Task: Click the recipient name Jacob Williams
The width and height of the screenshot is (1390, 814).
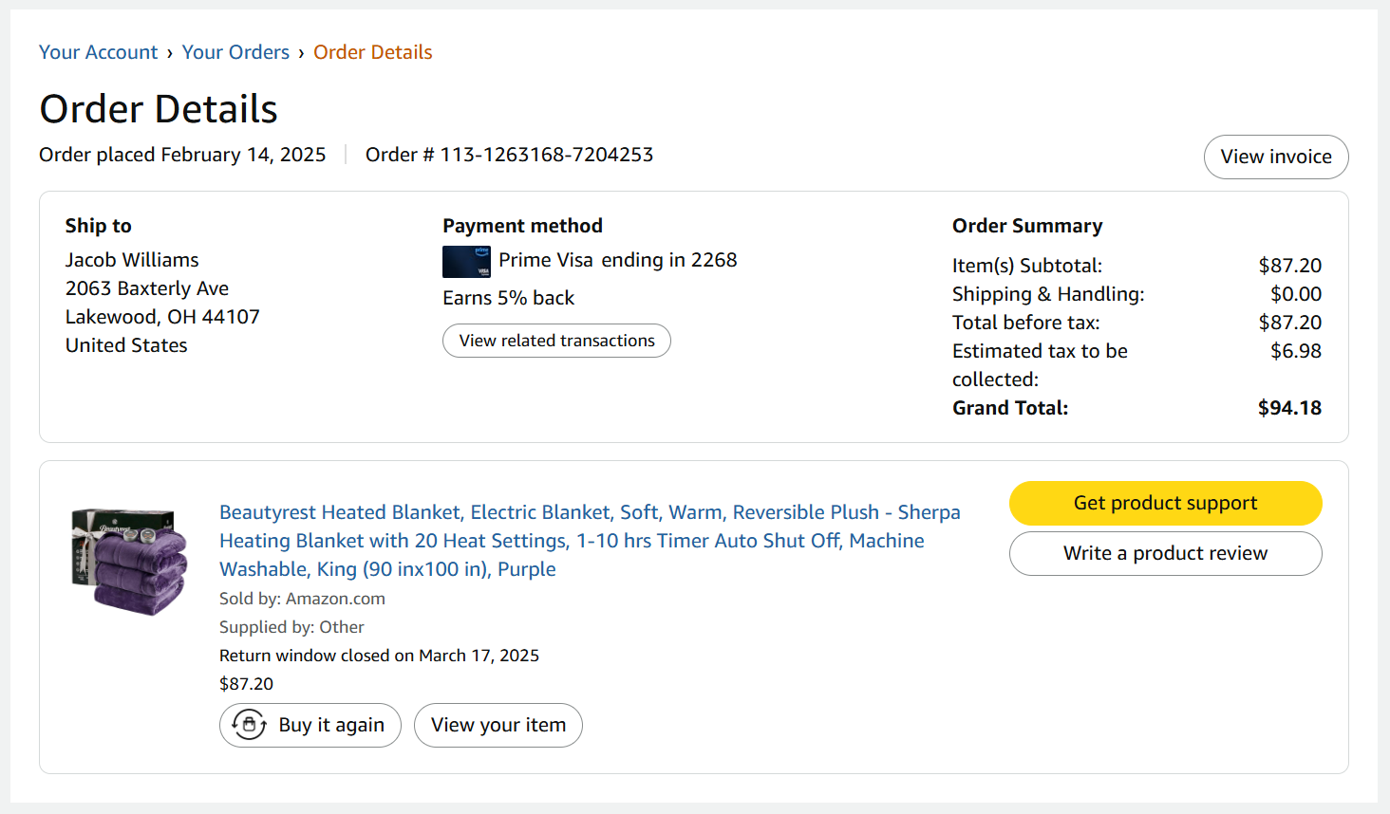Action: click(x=132, y=260)
